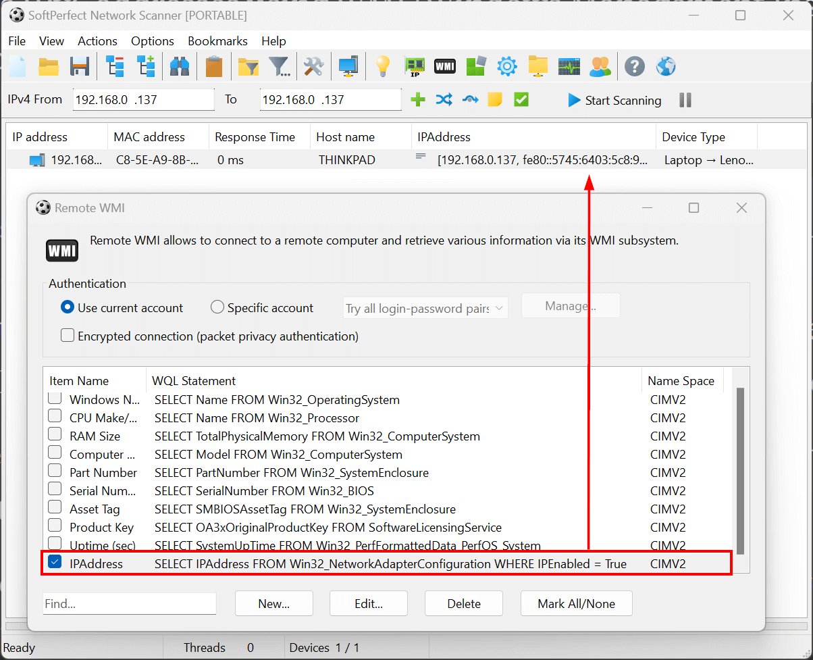813x660 pixels.
Task: Click the folder filter toolbar icon
Action: [248, 66]
